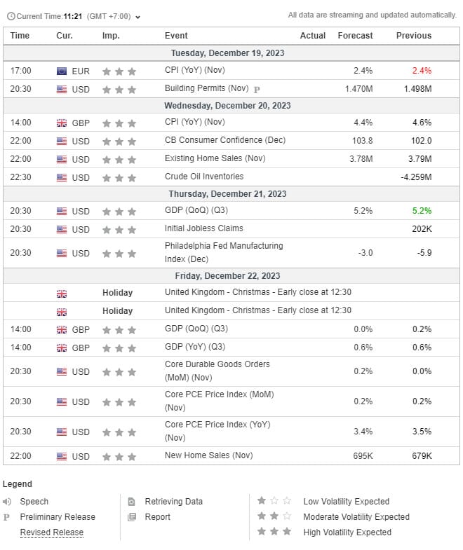Click the Report icon in the legend
This screenshot has height=550, width=463.
coord(131,517)
